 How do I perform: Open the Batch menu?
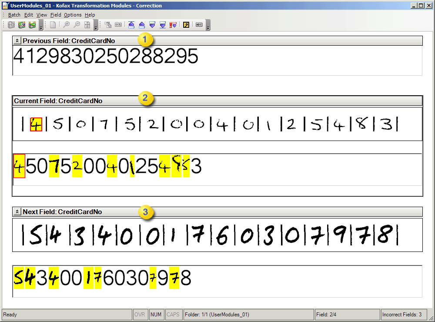pyautogui.click(x=14, y=14)
